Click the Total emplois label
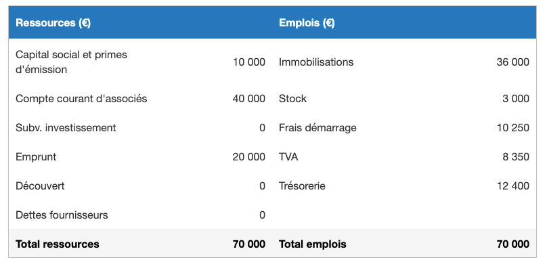 coord(313,244)
